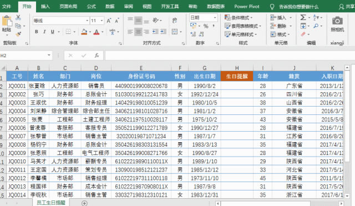Expand the 格式 cells dropdown
The image size is (355, 206).
click(289, 34)
